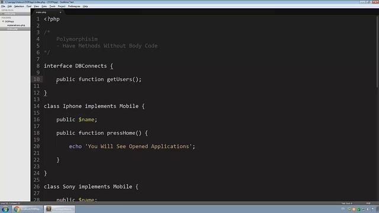Click the monitor-shaped tray icon
The image size is (379, 213).
(x=363, y=209)
